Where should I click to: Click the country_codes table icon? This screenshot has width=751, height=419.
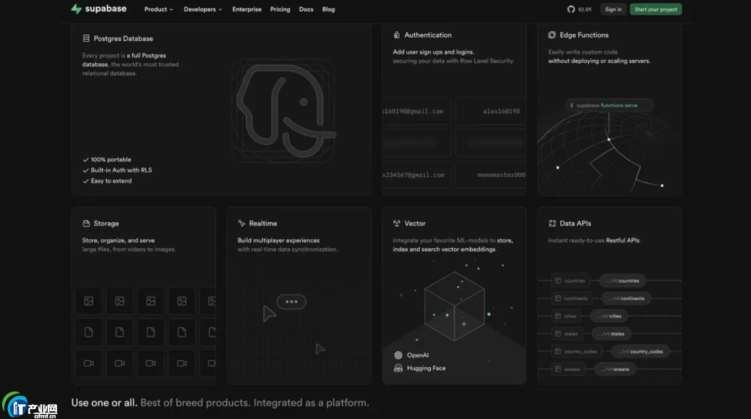coord(558,351)
